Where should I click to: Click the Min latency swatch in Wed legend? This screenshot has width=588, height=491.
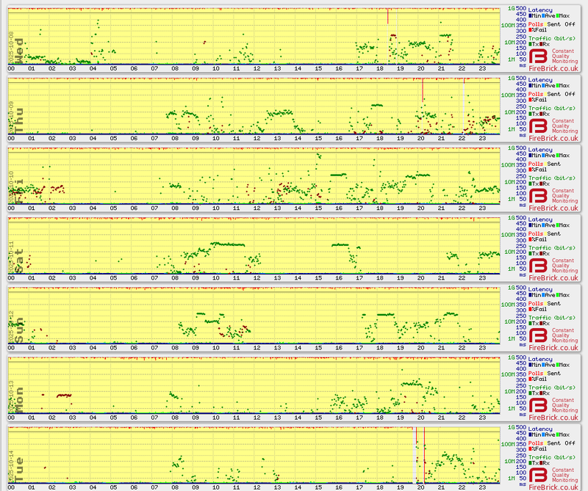pyautogui.click(x=530, y=15)
